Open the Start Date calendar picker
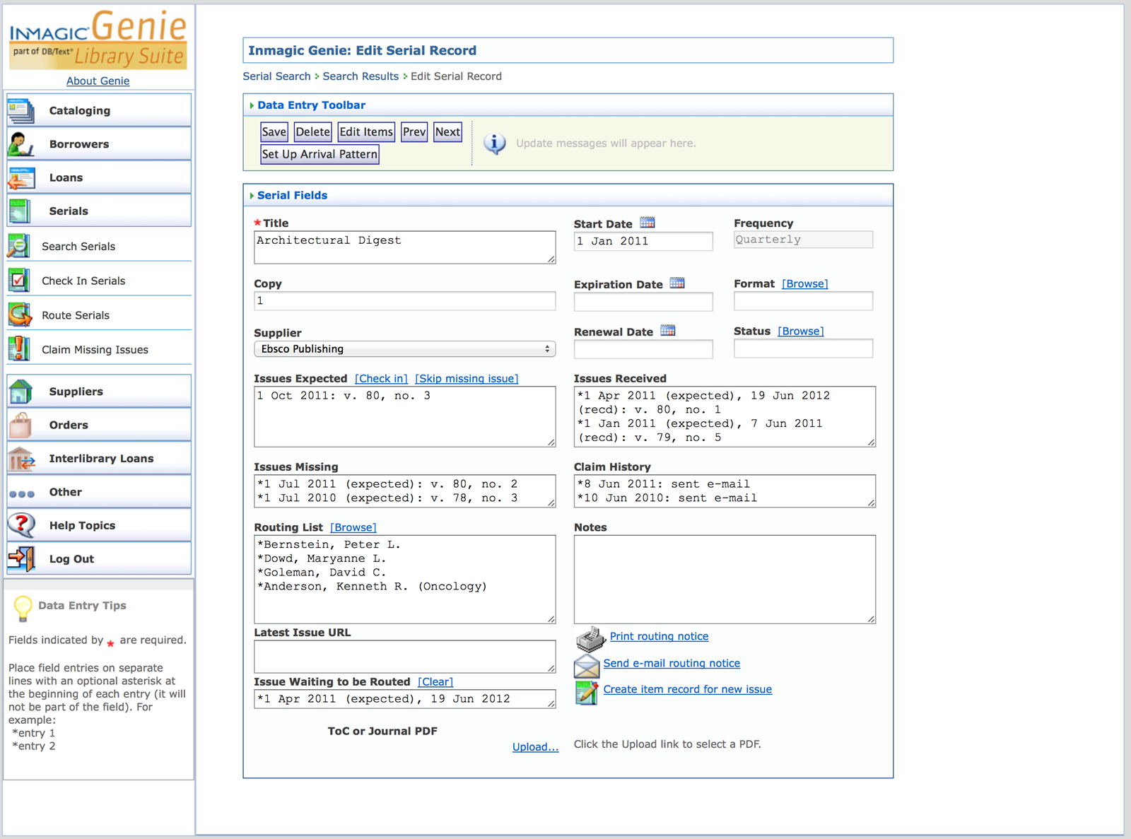 click(647, 223)
